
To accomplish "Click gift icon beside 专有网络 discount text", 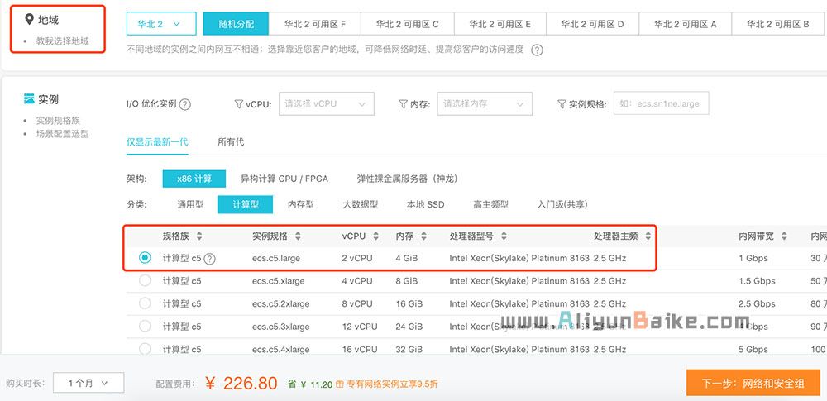I will (340, 384).
